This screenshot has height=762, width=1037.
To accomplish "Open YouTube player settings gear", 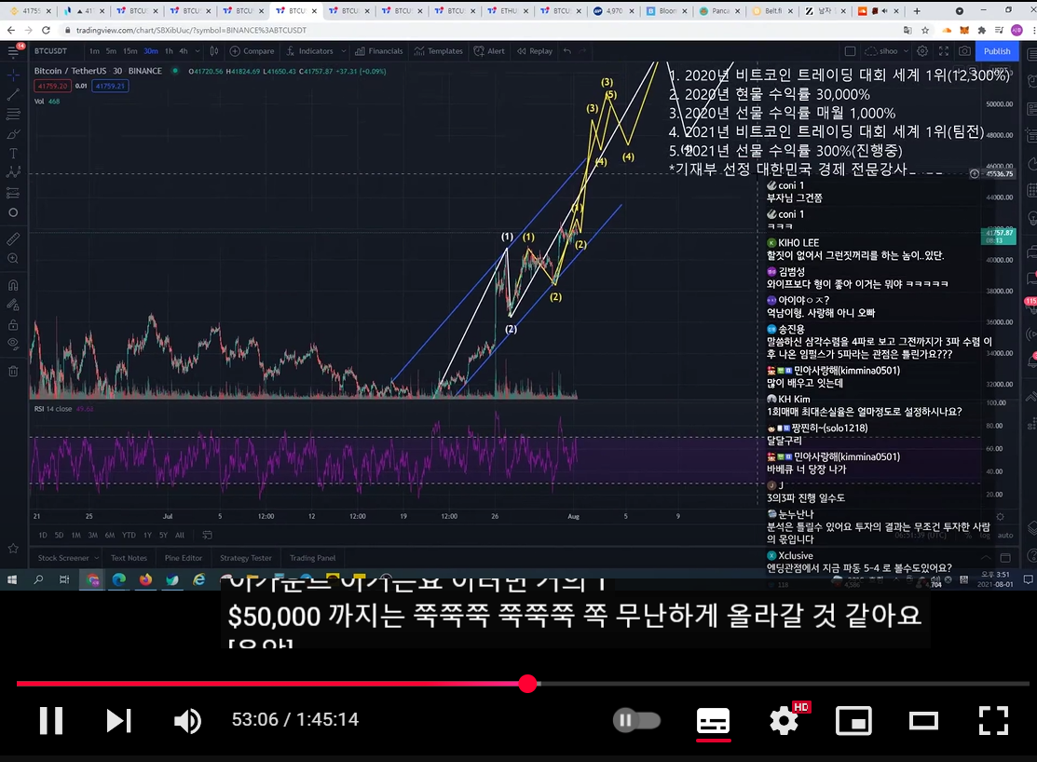I will [x=785, y=720].
